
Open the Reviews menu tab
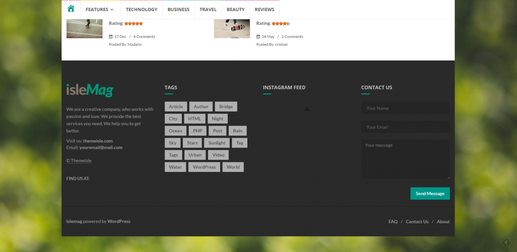coord(265,10)
